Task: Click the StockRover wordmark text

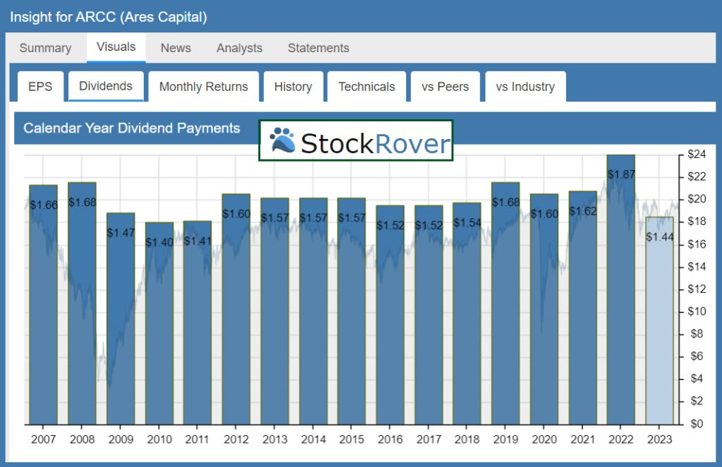Action: 375,143
